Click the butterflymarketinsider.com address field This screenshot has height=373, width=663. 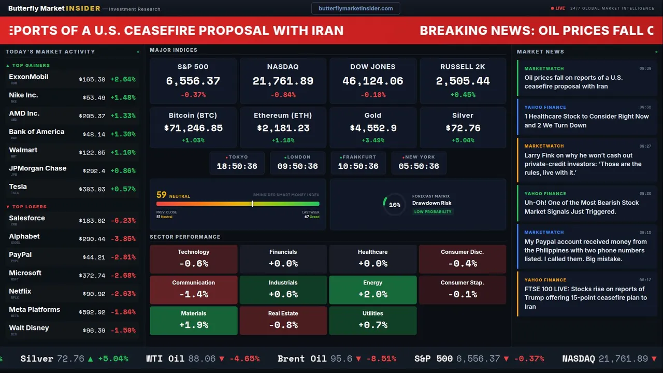(x=356, y=8)
